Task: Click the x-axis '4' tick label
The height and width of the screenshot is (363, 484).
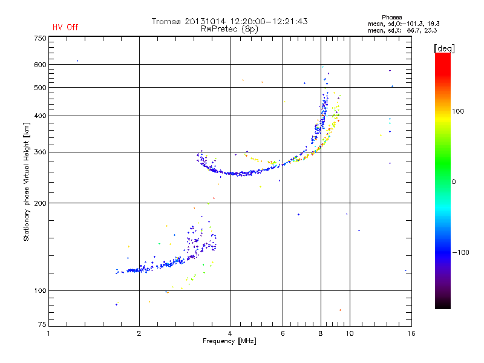Action: [x=230, y=333]
